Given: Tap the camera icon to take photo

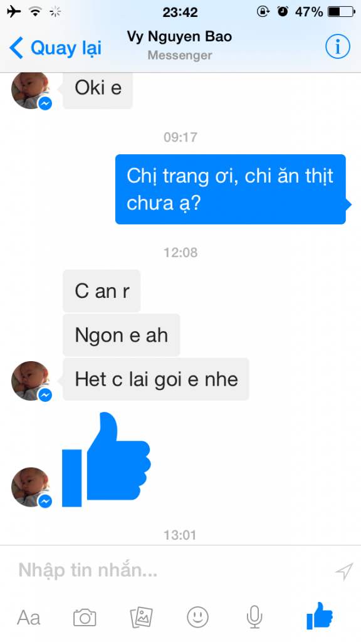Looking at the screenshot, I should coord(85,617).
